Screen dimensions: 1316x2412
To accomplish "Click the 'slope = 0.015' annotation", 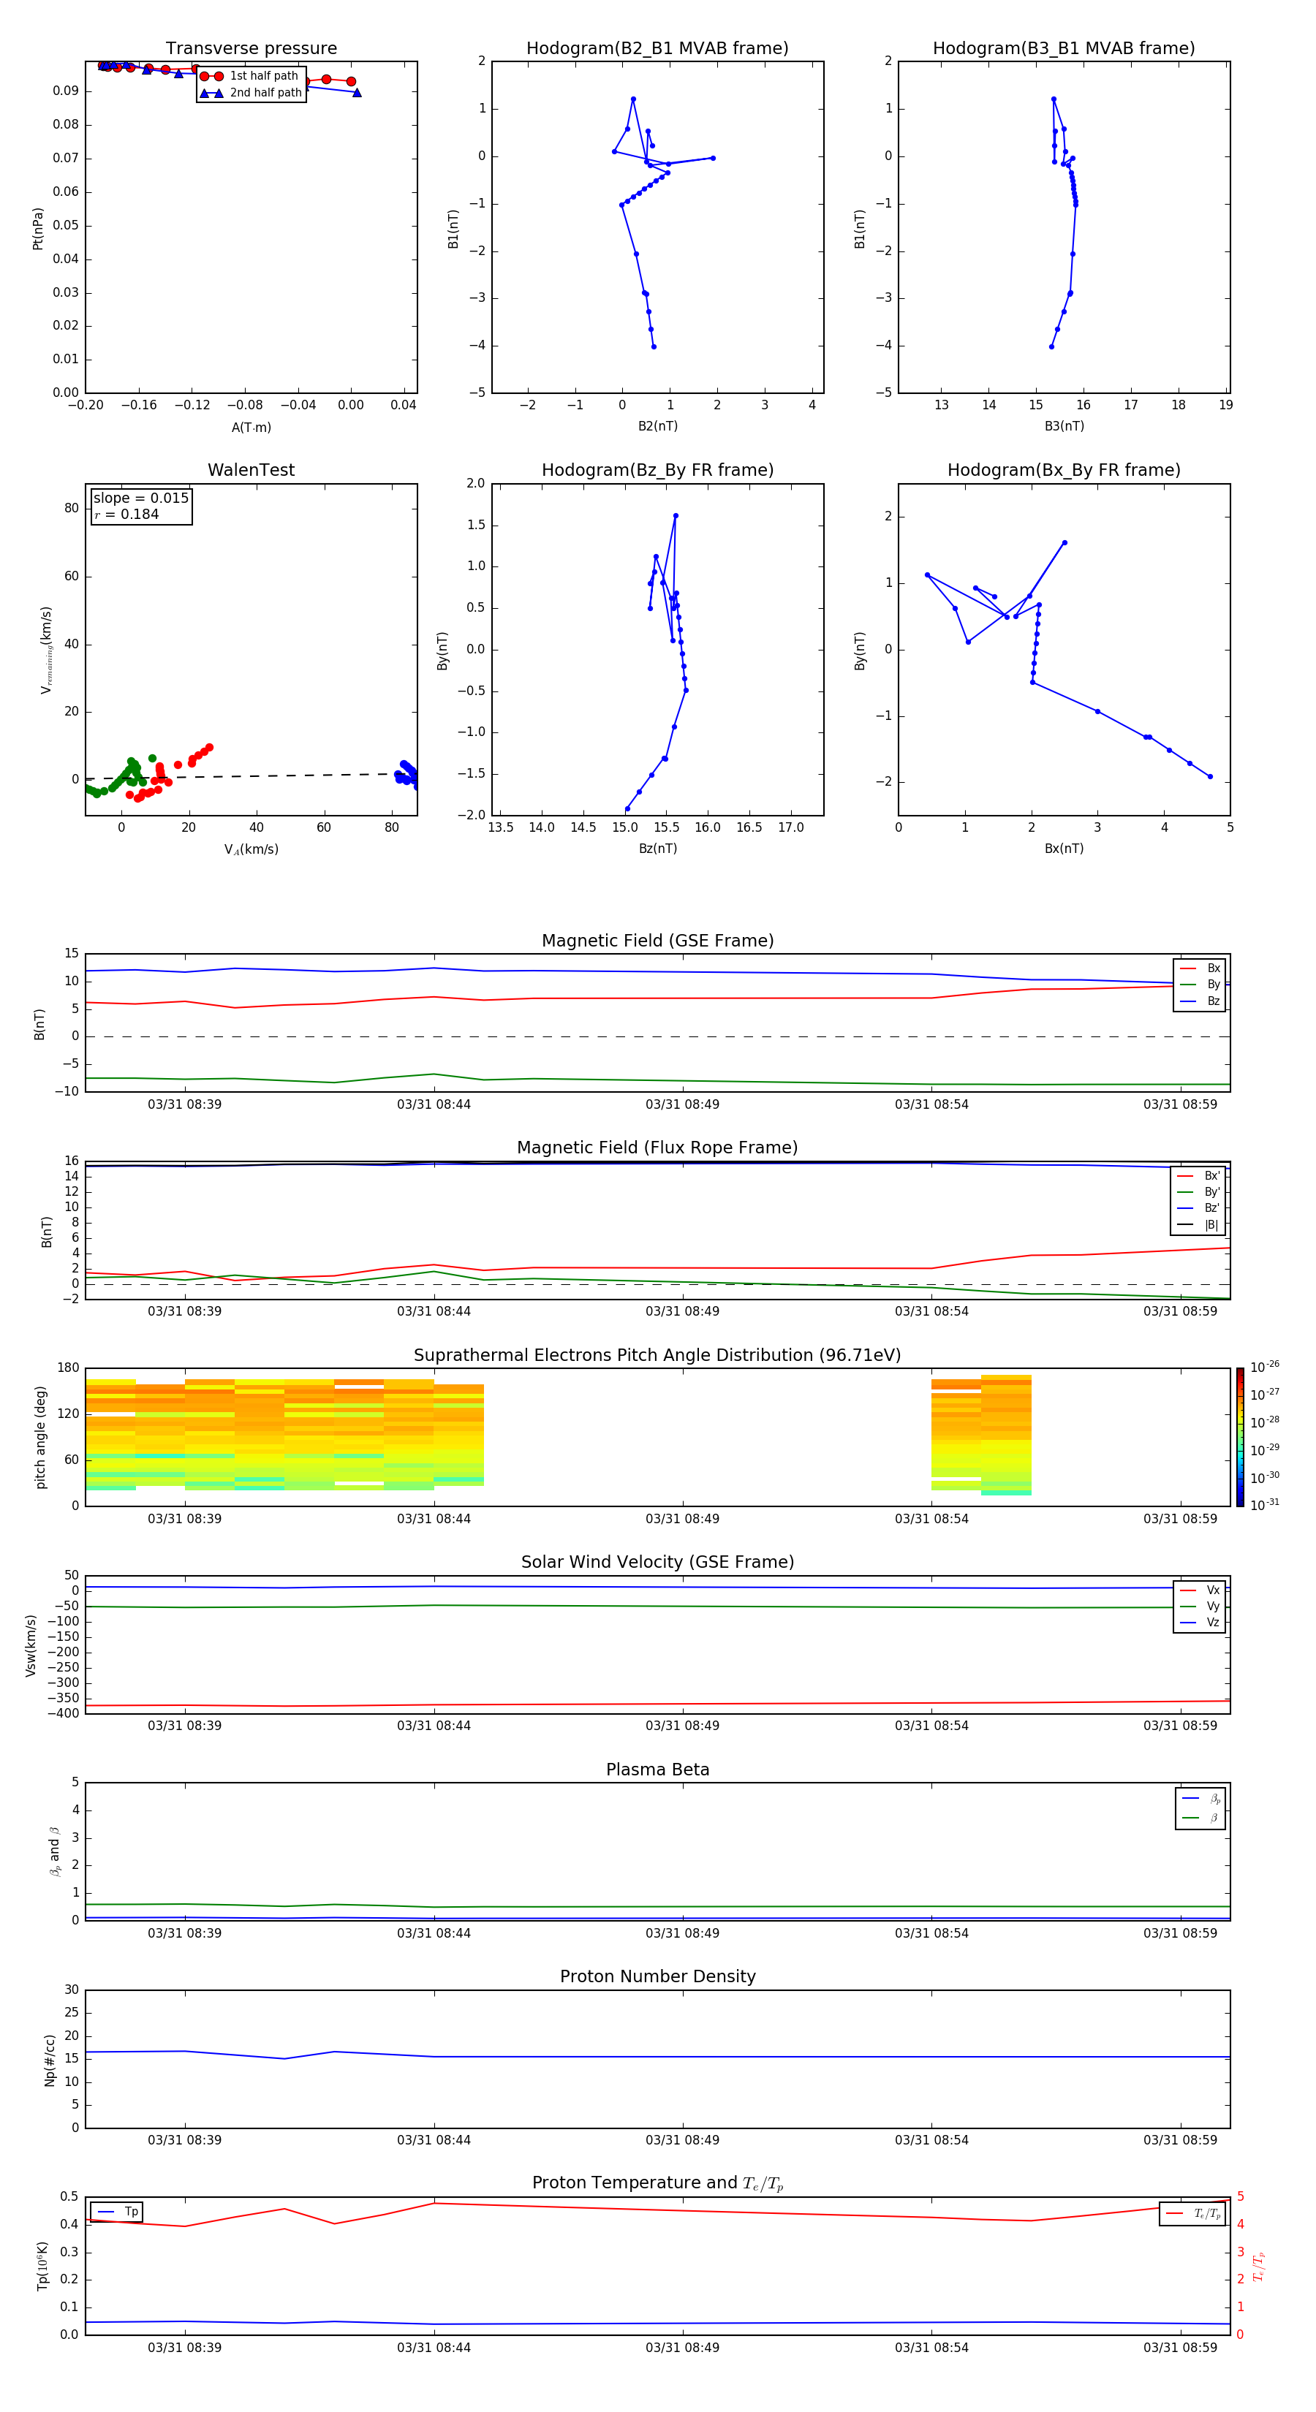I will 140,498.
